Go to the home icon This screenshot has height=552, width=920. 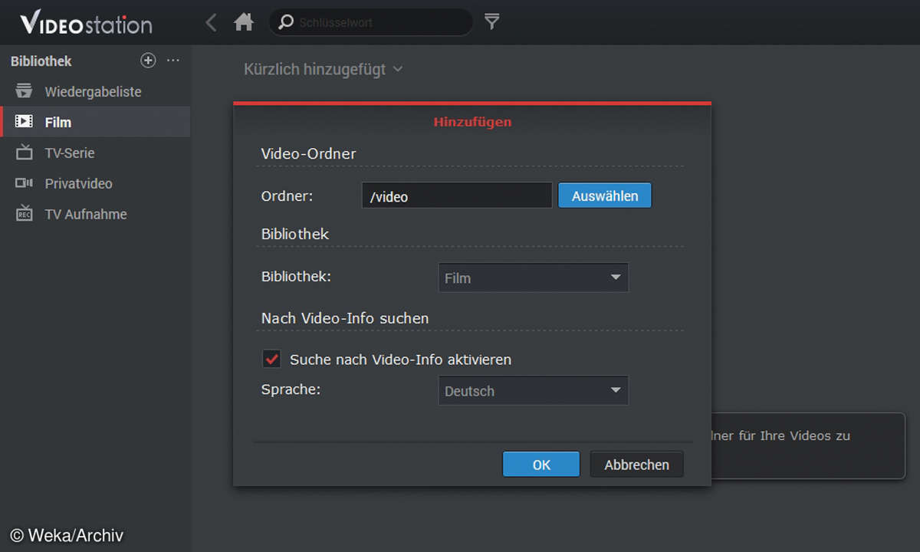(244, 22)
